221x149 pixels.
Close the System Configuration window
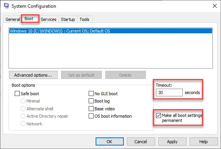pyautogui.click(x=215, y=6)
